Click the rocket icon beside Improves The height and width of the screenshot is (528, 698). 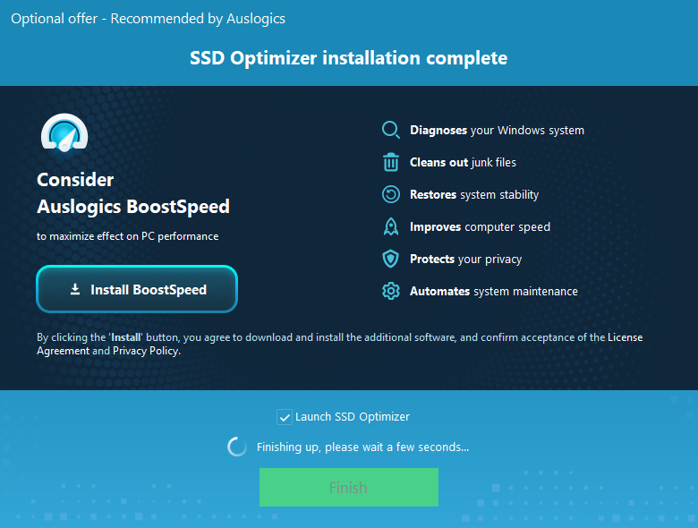click(391, 226)
